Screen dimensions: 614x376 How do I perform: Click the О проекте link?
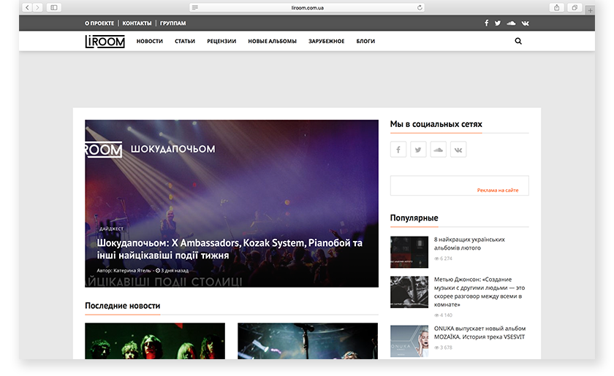(x=99, y=23)
